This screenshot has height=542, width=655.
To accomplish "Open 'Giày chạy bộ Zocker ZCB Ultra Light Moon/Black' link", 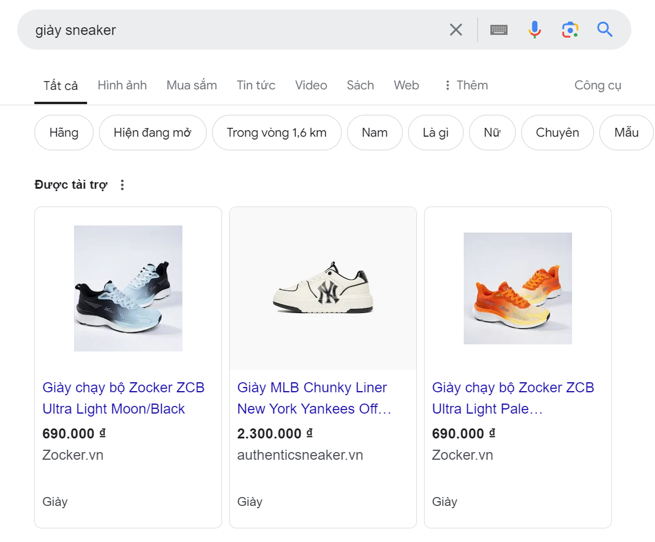I will [123, 398].
